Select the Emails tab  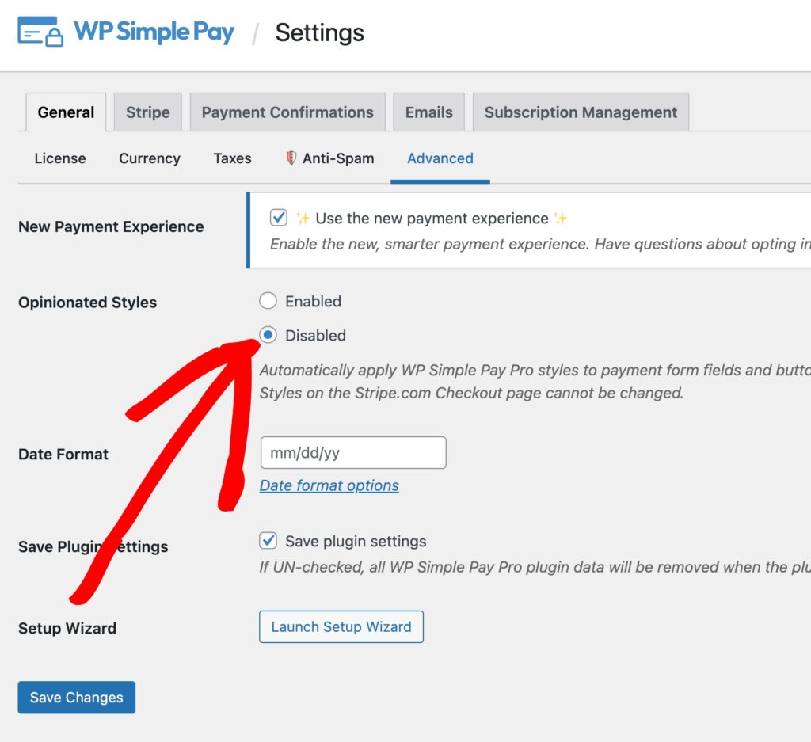coord(428,112)
